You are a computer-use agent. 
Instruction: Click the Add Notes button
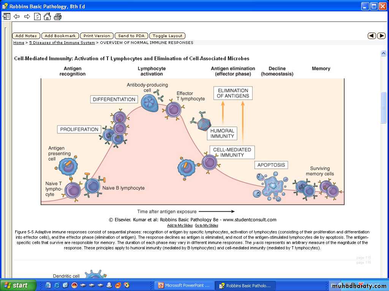(26, 36)
